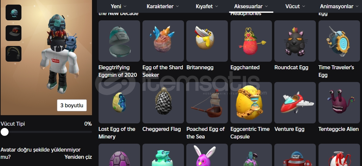Choose the Cheggered Flag egg
This screenshot has width=362, height=166.
[163, 103]
